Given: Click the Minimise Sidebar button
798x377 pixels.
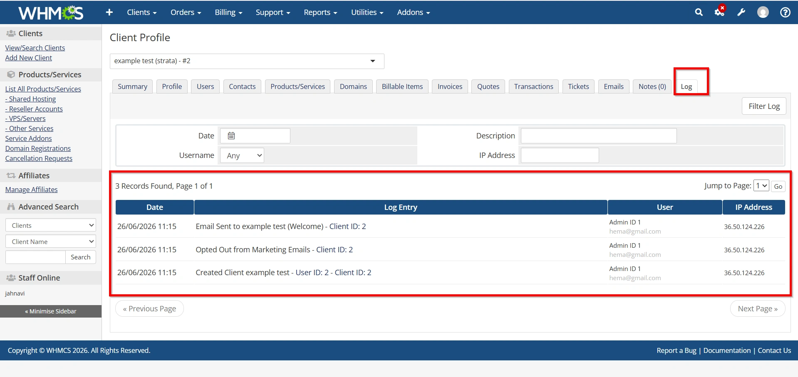Looking at the screenshot, I should pyautogui.click(x=51, y=311).
